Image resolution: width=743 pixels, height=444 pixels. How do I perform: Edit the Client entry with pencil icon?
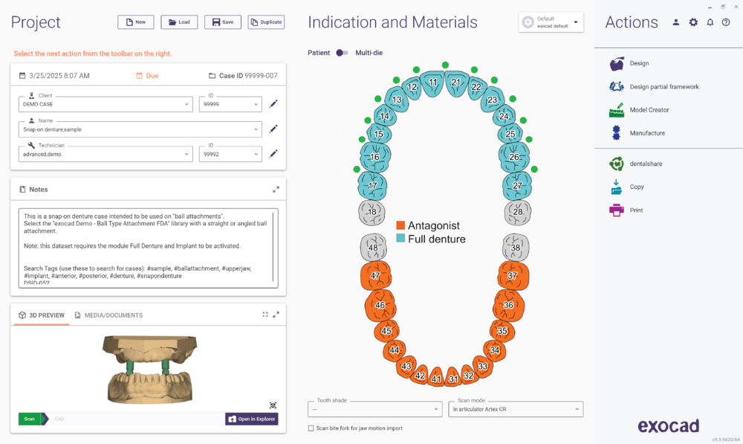(273, 104)
